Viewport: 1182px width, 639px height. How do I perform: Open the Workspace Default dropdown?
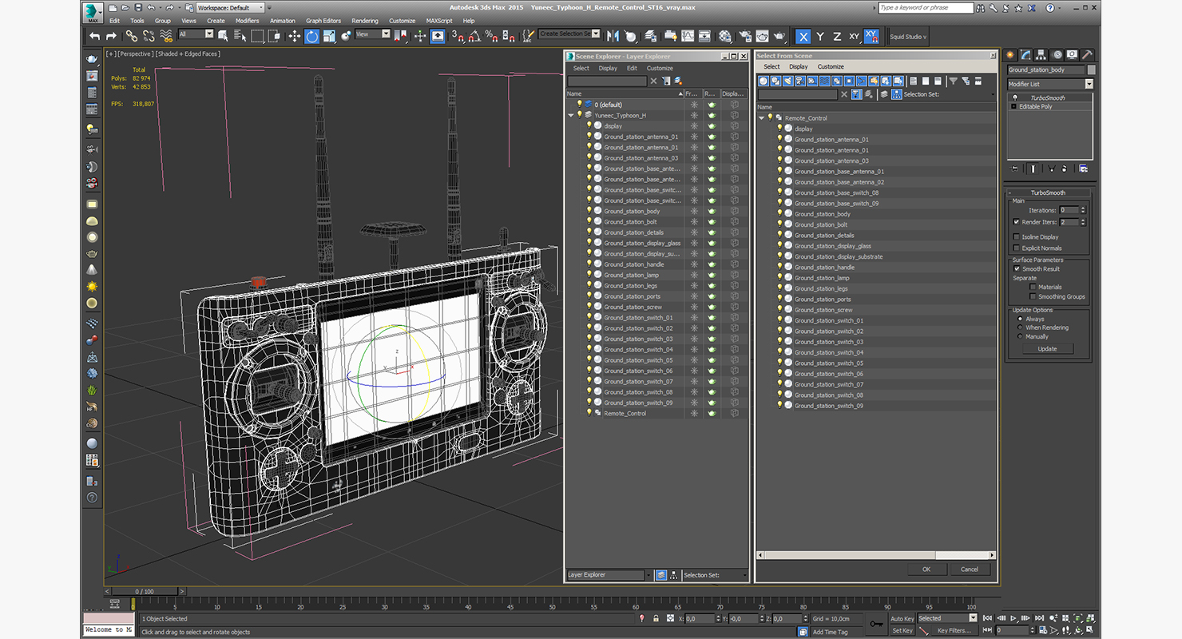coord(232,8)
